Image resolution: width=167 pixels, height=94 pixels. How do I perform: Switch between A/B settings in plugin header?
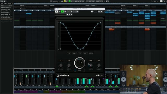click(68, 11)
